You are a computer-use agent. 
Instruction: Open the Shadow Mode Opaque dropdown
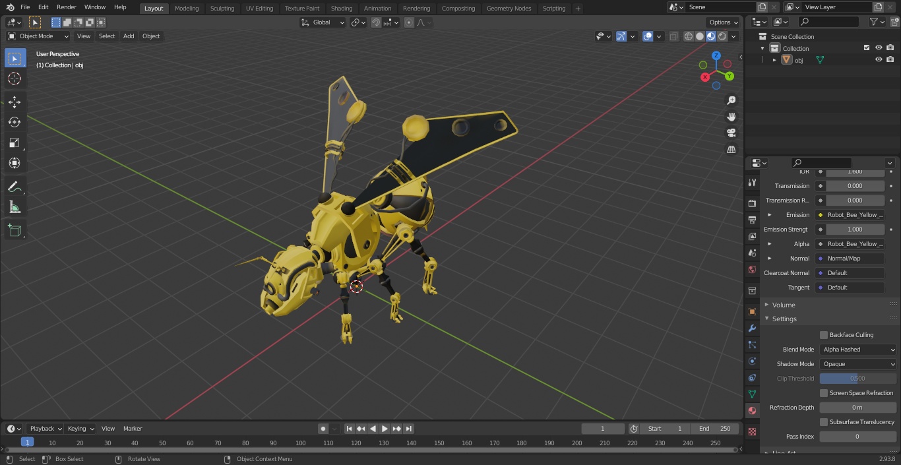(x=858, y=364)
